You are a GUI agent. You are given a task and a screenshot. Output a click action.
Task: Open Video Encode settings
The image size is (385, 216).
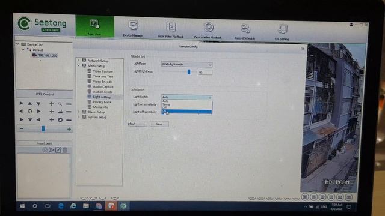point(102,82)
